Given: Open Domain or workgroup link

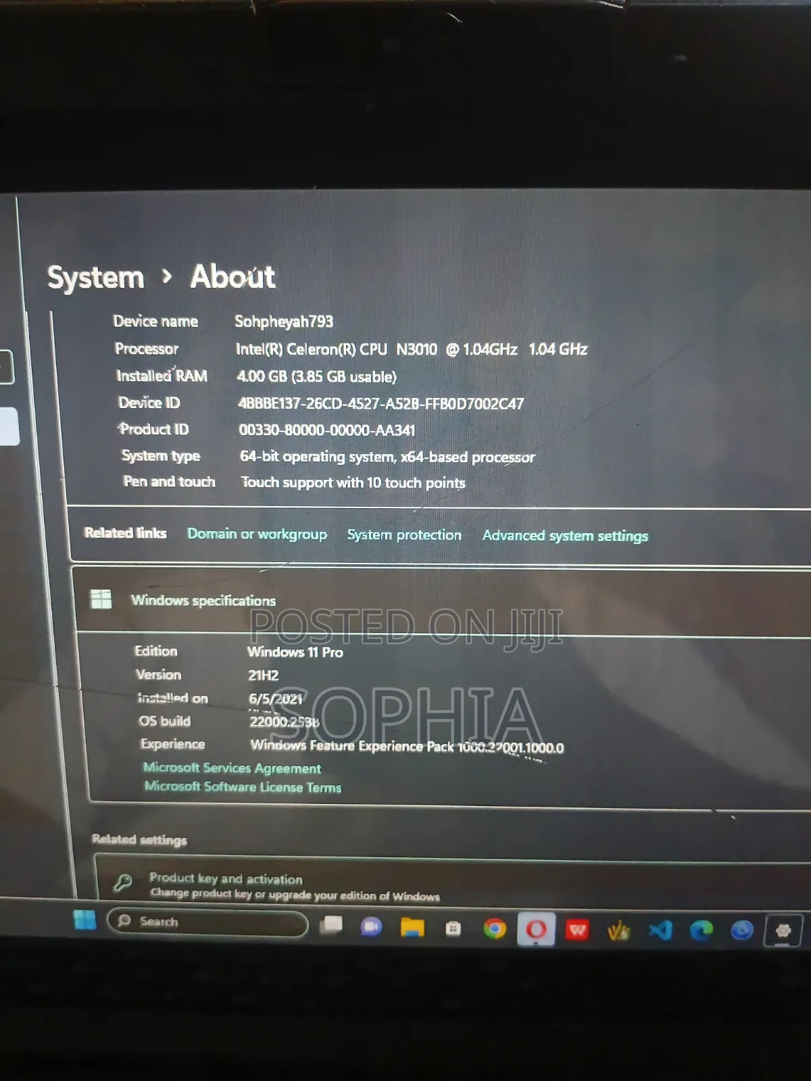Looking at the screenshot, I should (x=257, y=534).
